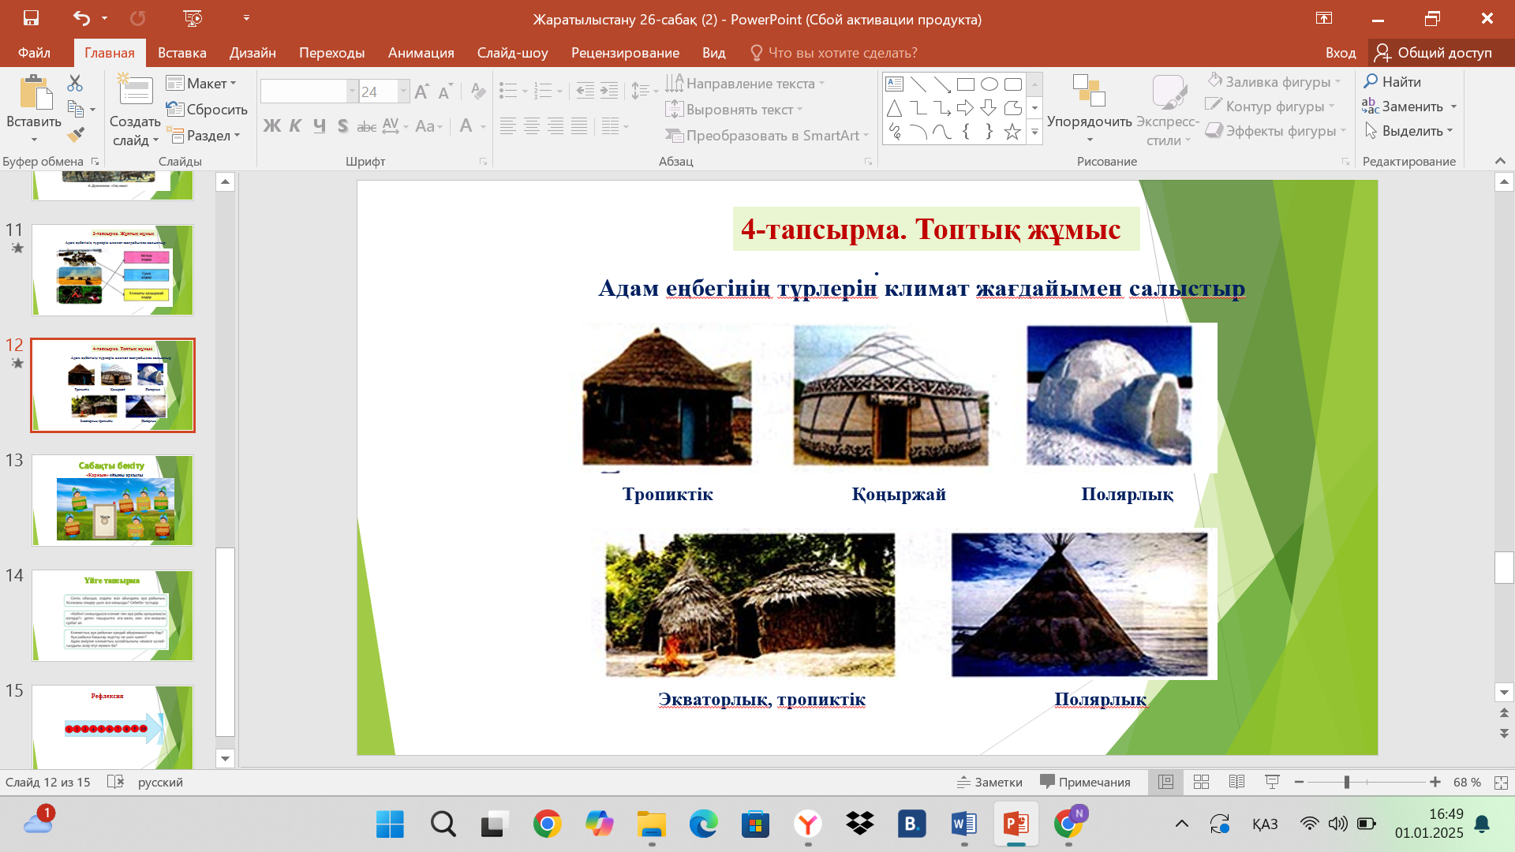The width and height of the screenshot is (1515, 852).
Task: Open the Анимация tab
Action: tap(421, 53)
